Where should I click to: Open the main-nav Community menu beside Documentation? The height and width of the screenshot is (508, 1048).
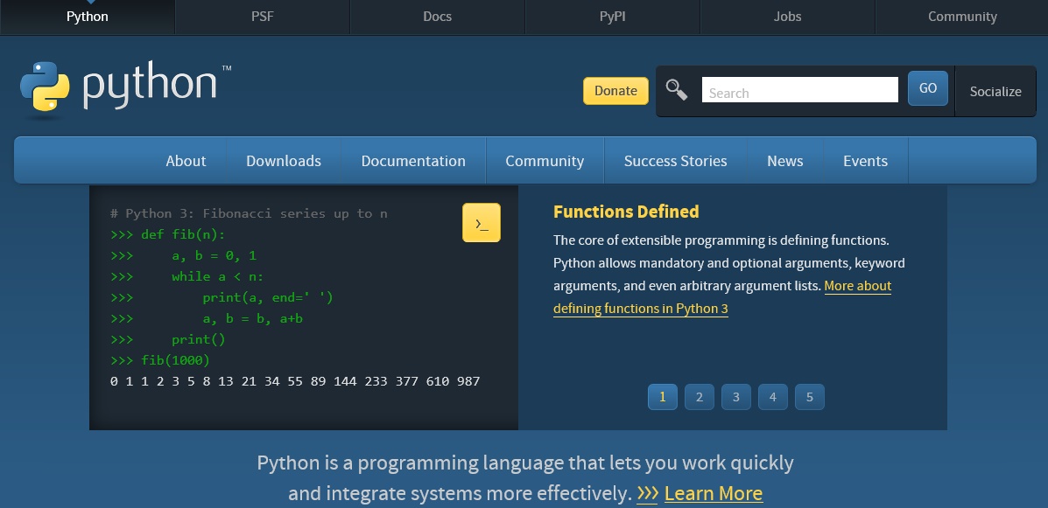545,161
